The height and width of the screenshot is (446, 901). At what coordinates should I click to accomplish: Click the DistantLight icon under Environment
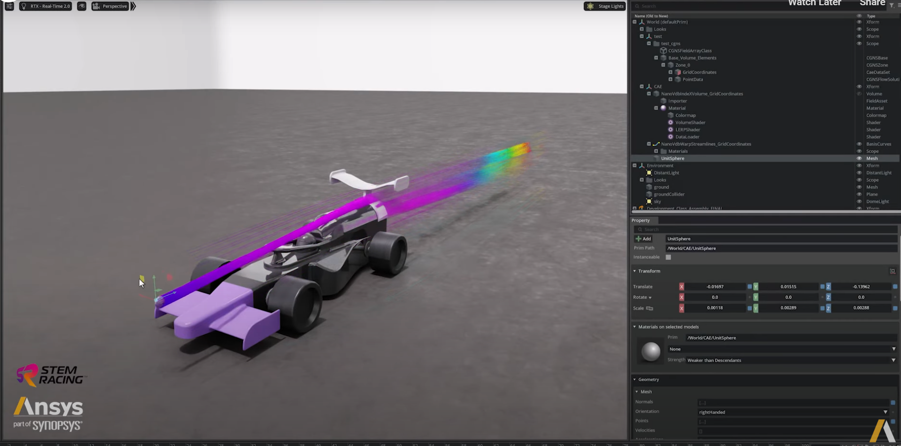(x=649, y=172)
